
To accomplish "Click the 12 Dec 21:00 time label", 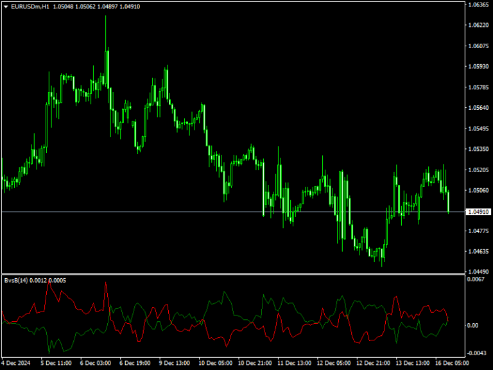I will coord(373,363).
